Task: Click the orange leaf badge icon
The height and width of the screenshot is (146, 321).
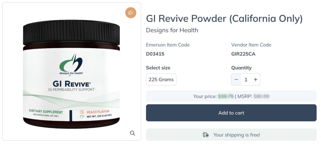Action: coord(131,12)
